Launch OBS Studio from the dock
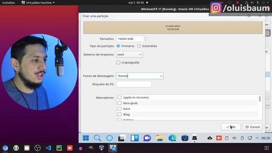 point(37,148)
